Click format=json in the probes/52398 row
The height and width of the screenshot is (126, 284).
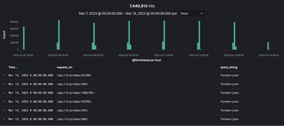[x=229, y=102]
